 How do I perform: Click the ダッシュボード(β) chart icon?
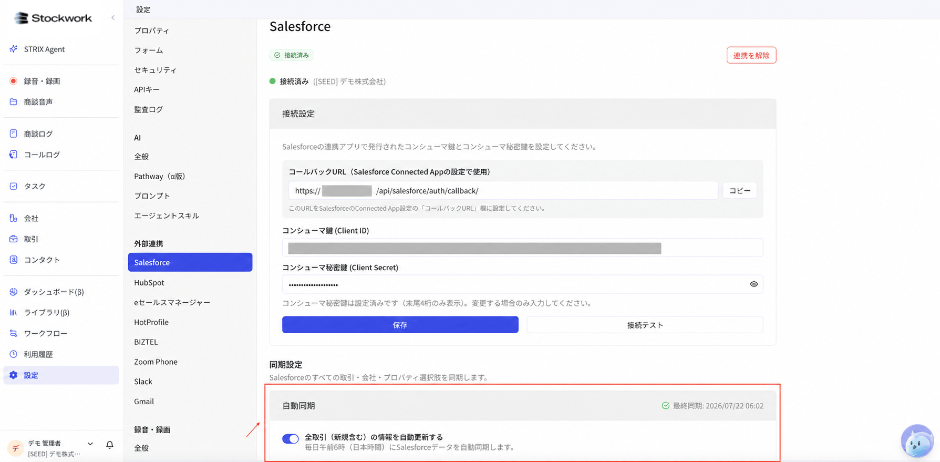[x=14, y=291]
